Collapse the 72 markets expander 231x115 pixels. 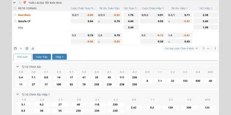coord(206,48)
